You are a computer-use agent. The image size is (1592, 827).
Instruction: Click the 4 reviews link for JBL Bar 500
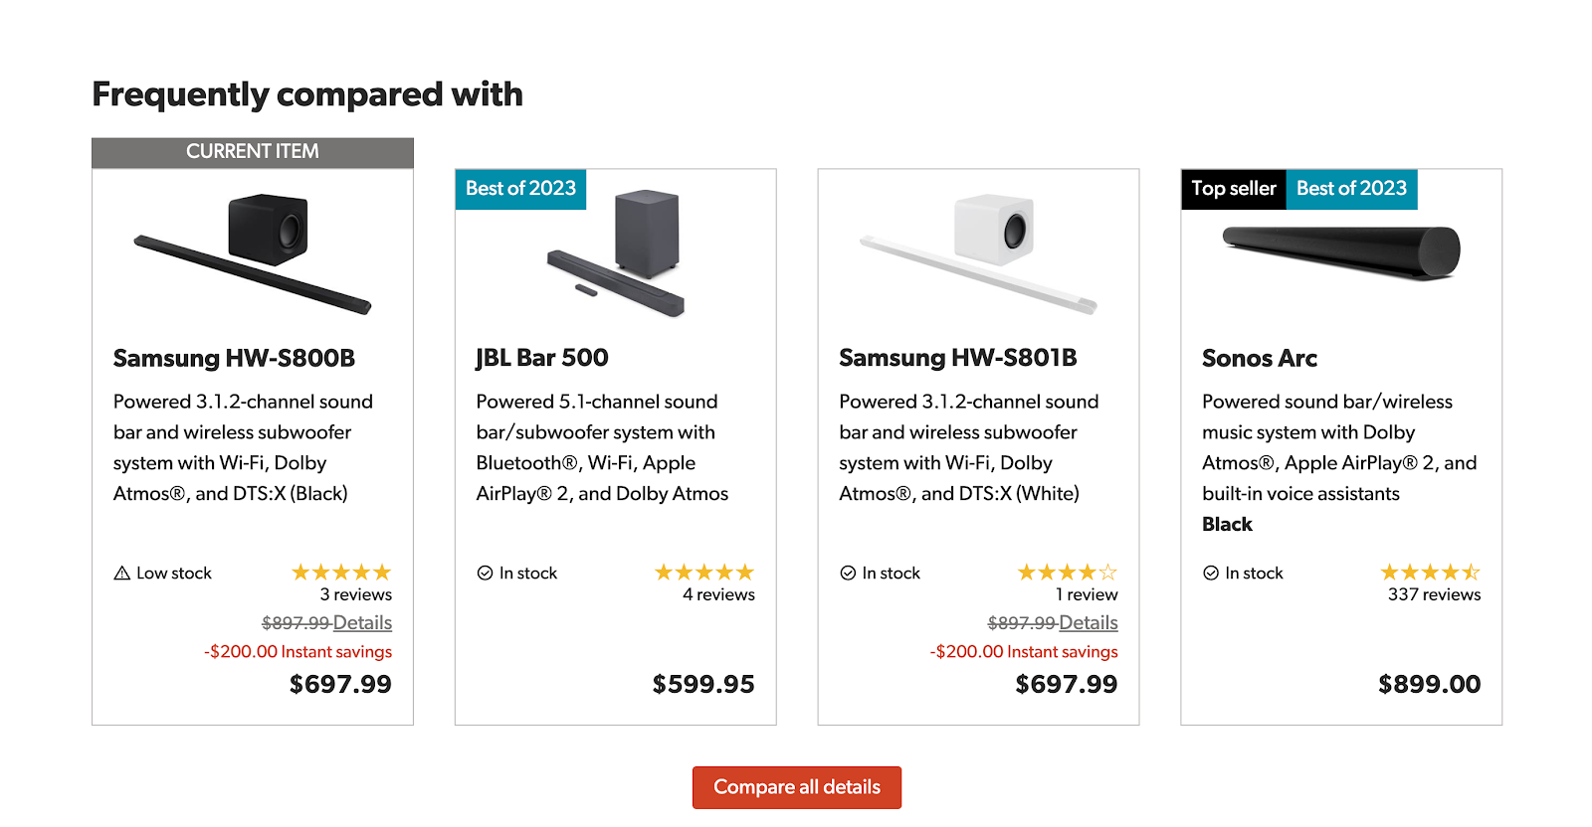[x=718, y=594]
